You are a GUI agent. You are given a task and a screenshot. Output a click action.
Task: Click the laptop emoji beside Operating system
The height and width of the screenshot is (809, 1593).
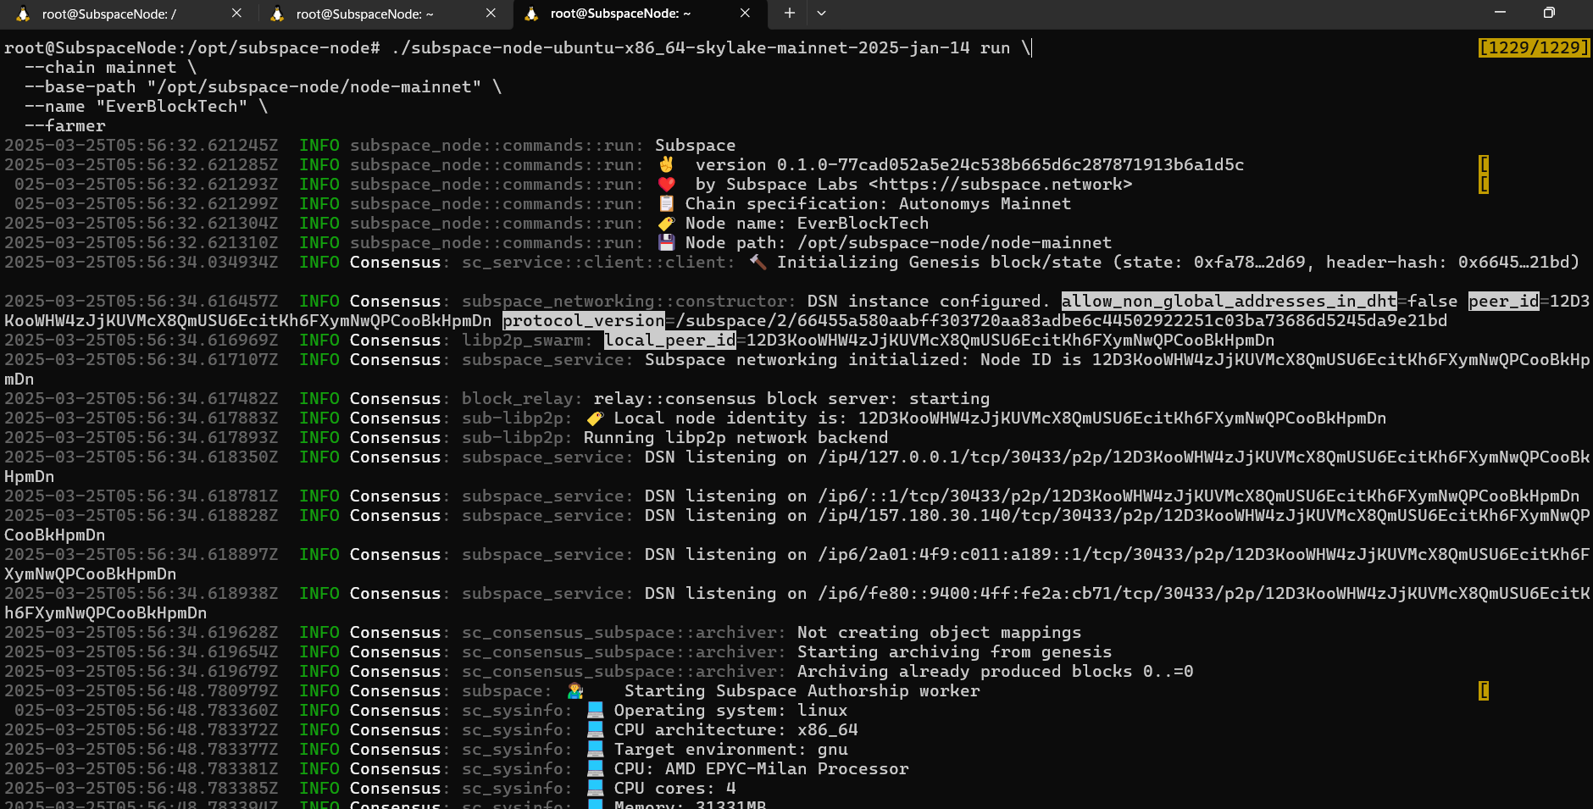click(596, 710)
